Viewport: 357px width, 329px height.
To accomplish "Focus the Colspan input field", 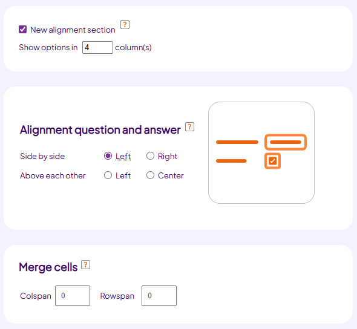I will click(73, 296).
